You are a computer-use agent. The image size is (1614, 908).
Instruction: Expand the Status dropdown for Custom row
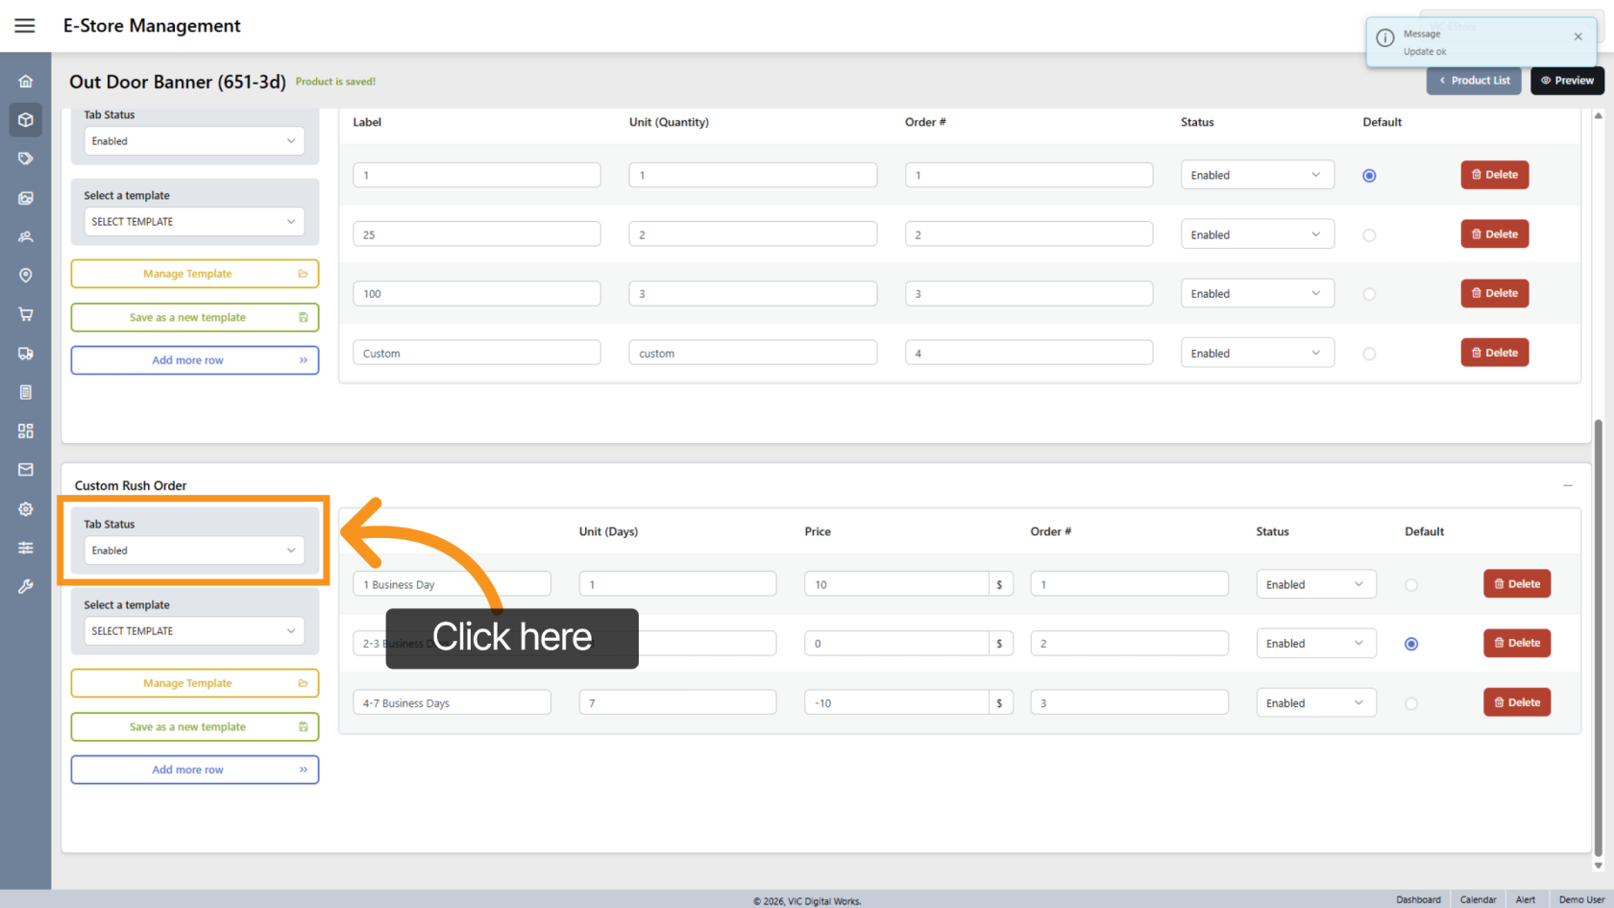pyautogui.click(x=1257, y=354)
